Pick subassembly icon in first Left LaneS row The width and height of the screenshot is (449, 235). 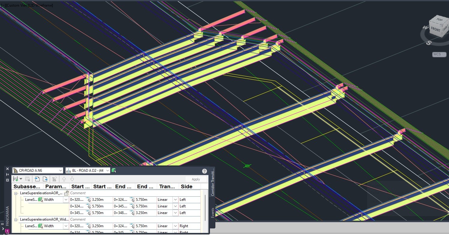point(40,200)
